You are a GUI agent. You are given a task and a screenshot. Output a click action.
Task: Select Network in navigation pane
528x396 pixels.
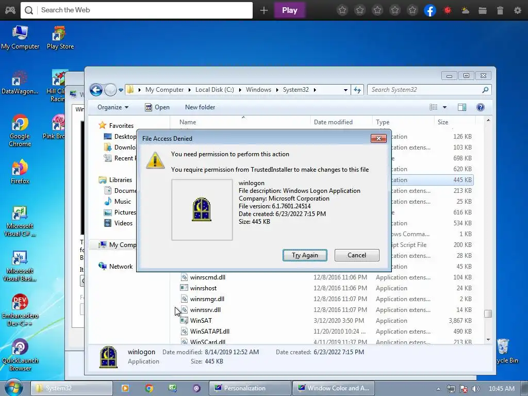point(115,267)
